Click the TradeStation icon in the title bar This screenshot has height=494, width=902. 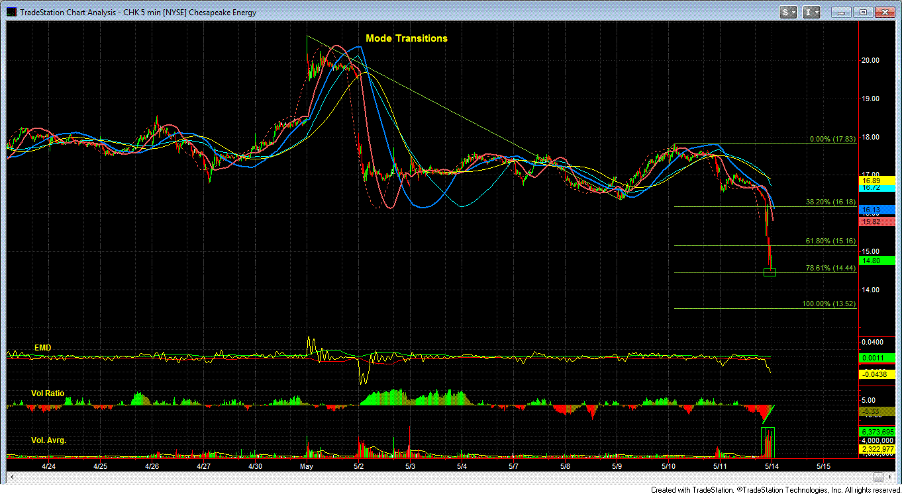11,13
